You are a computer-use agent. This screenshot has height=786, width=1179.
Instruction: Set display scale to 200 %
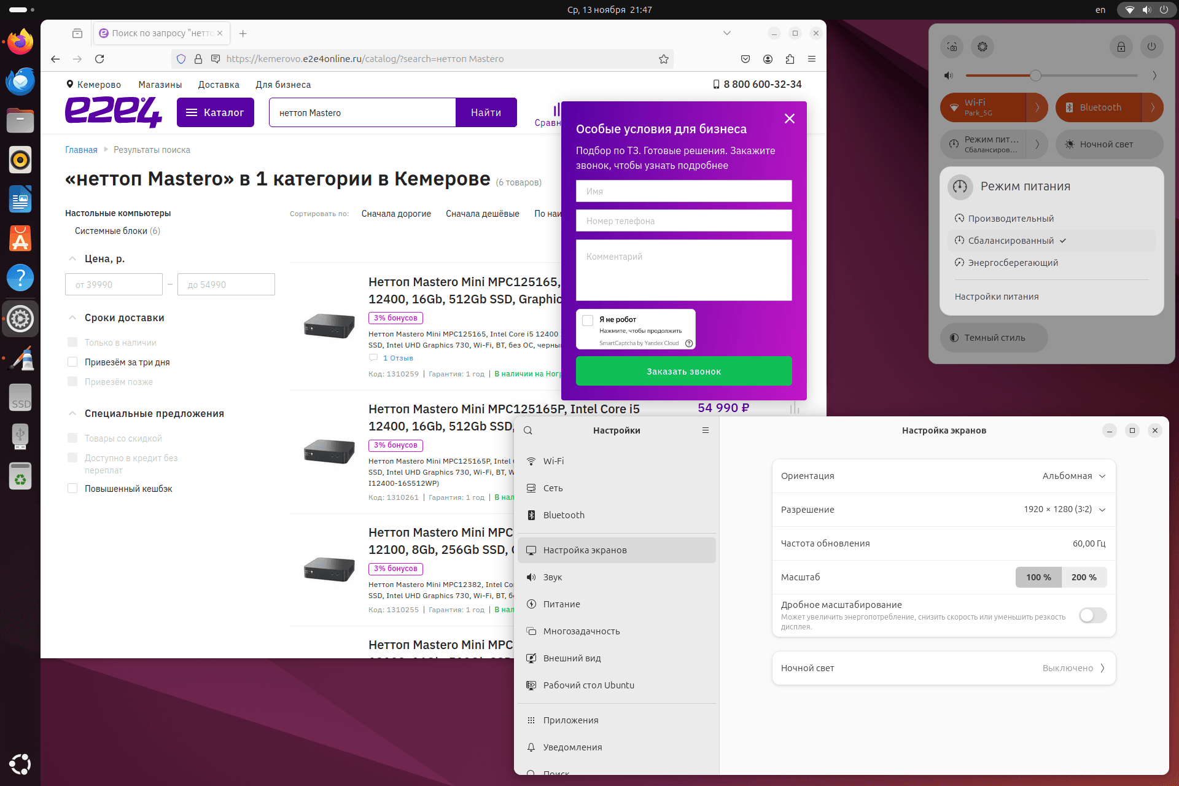tap(1084, 577)
